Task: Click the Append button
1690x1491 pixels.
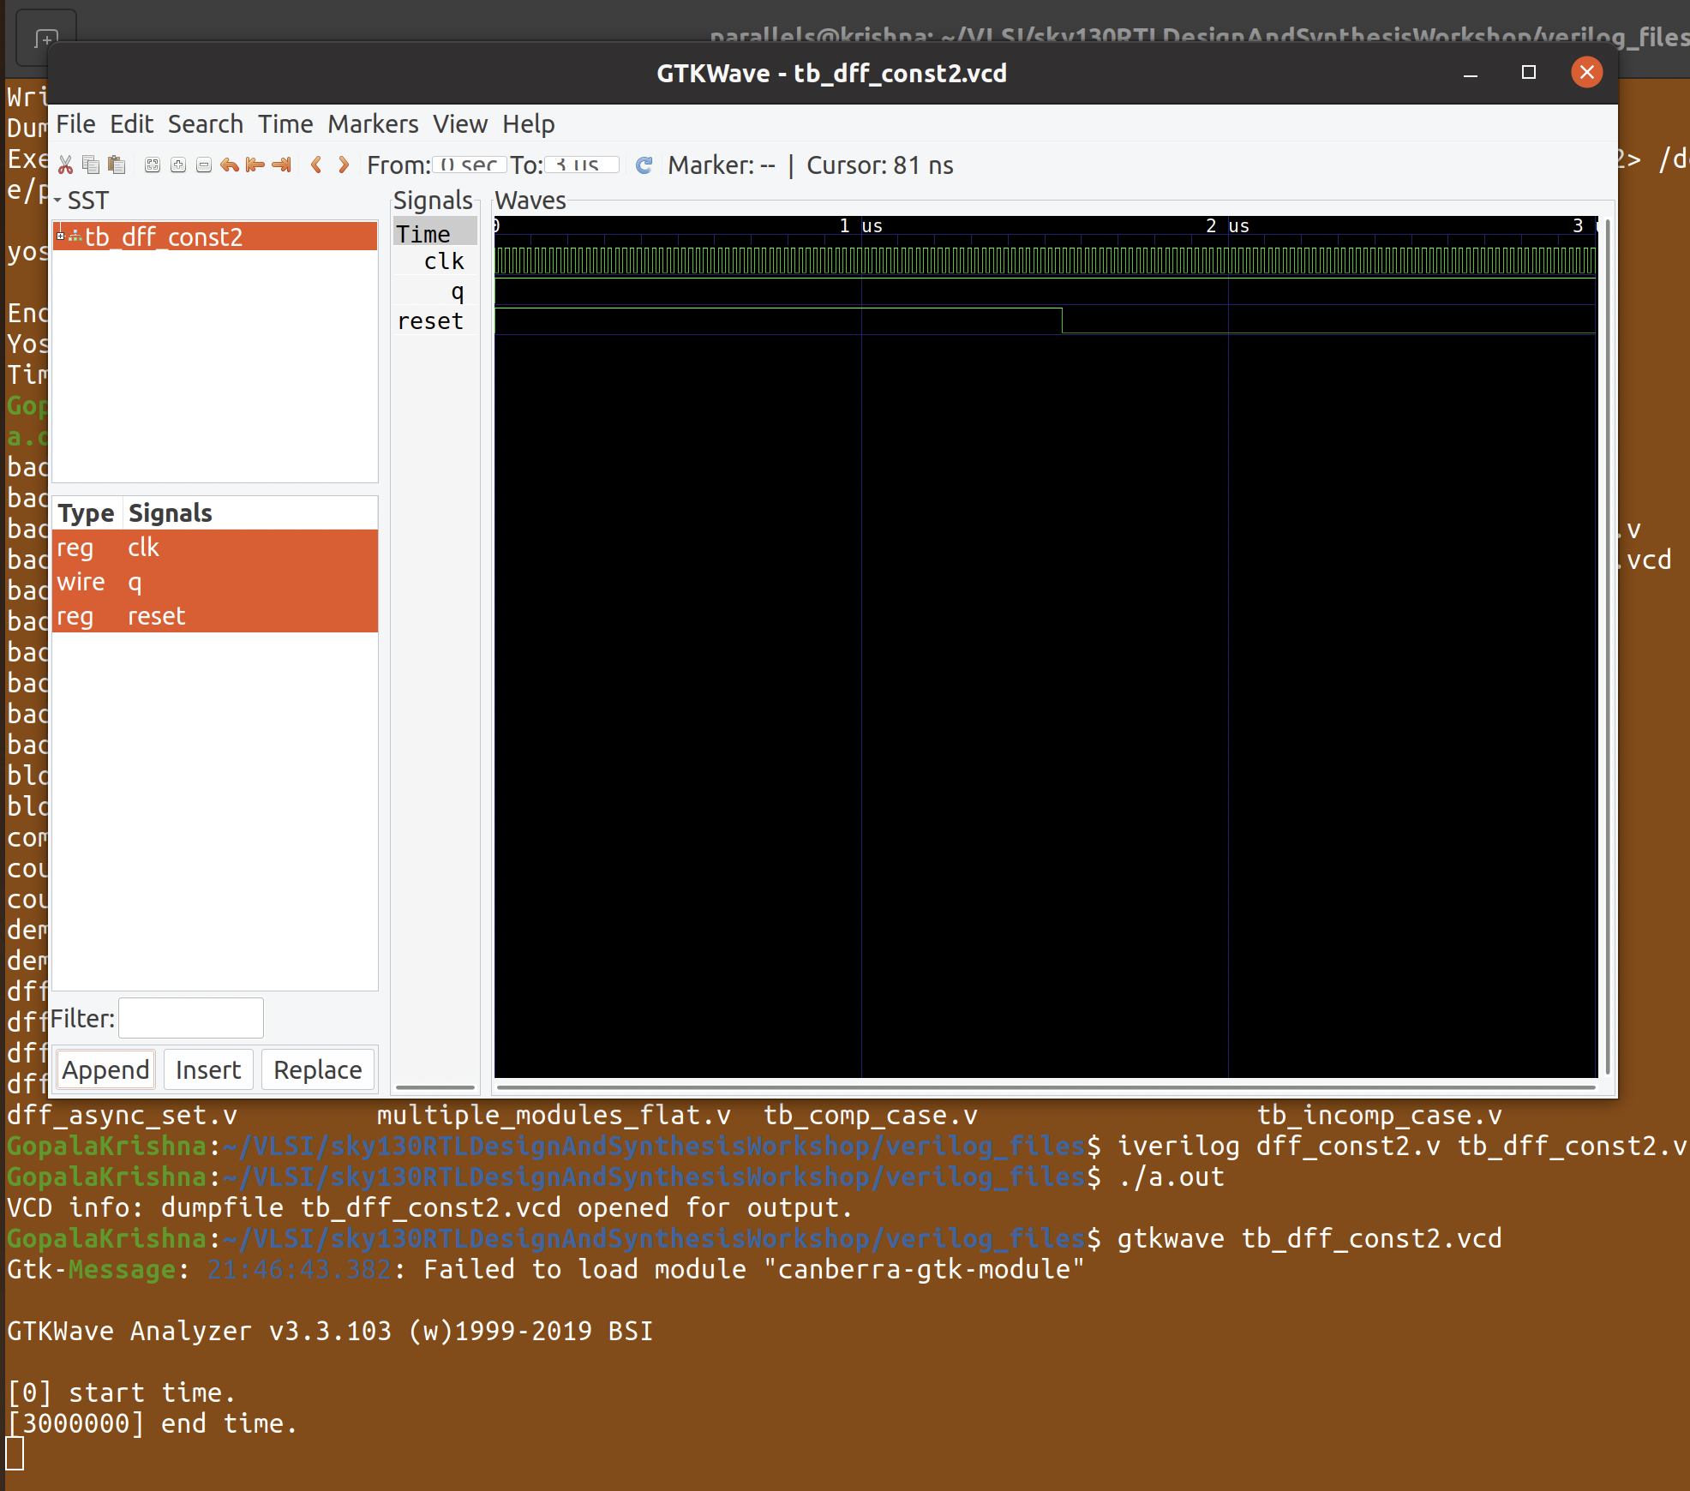Action: [105, 1069]
